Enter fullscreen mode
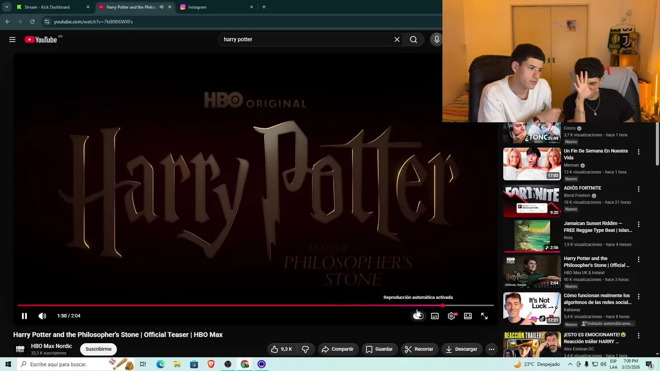The image size is (660, 371). click(484, 316)
